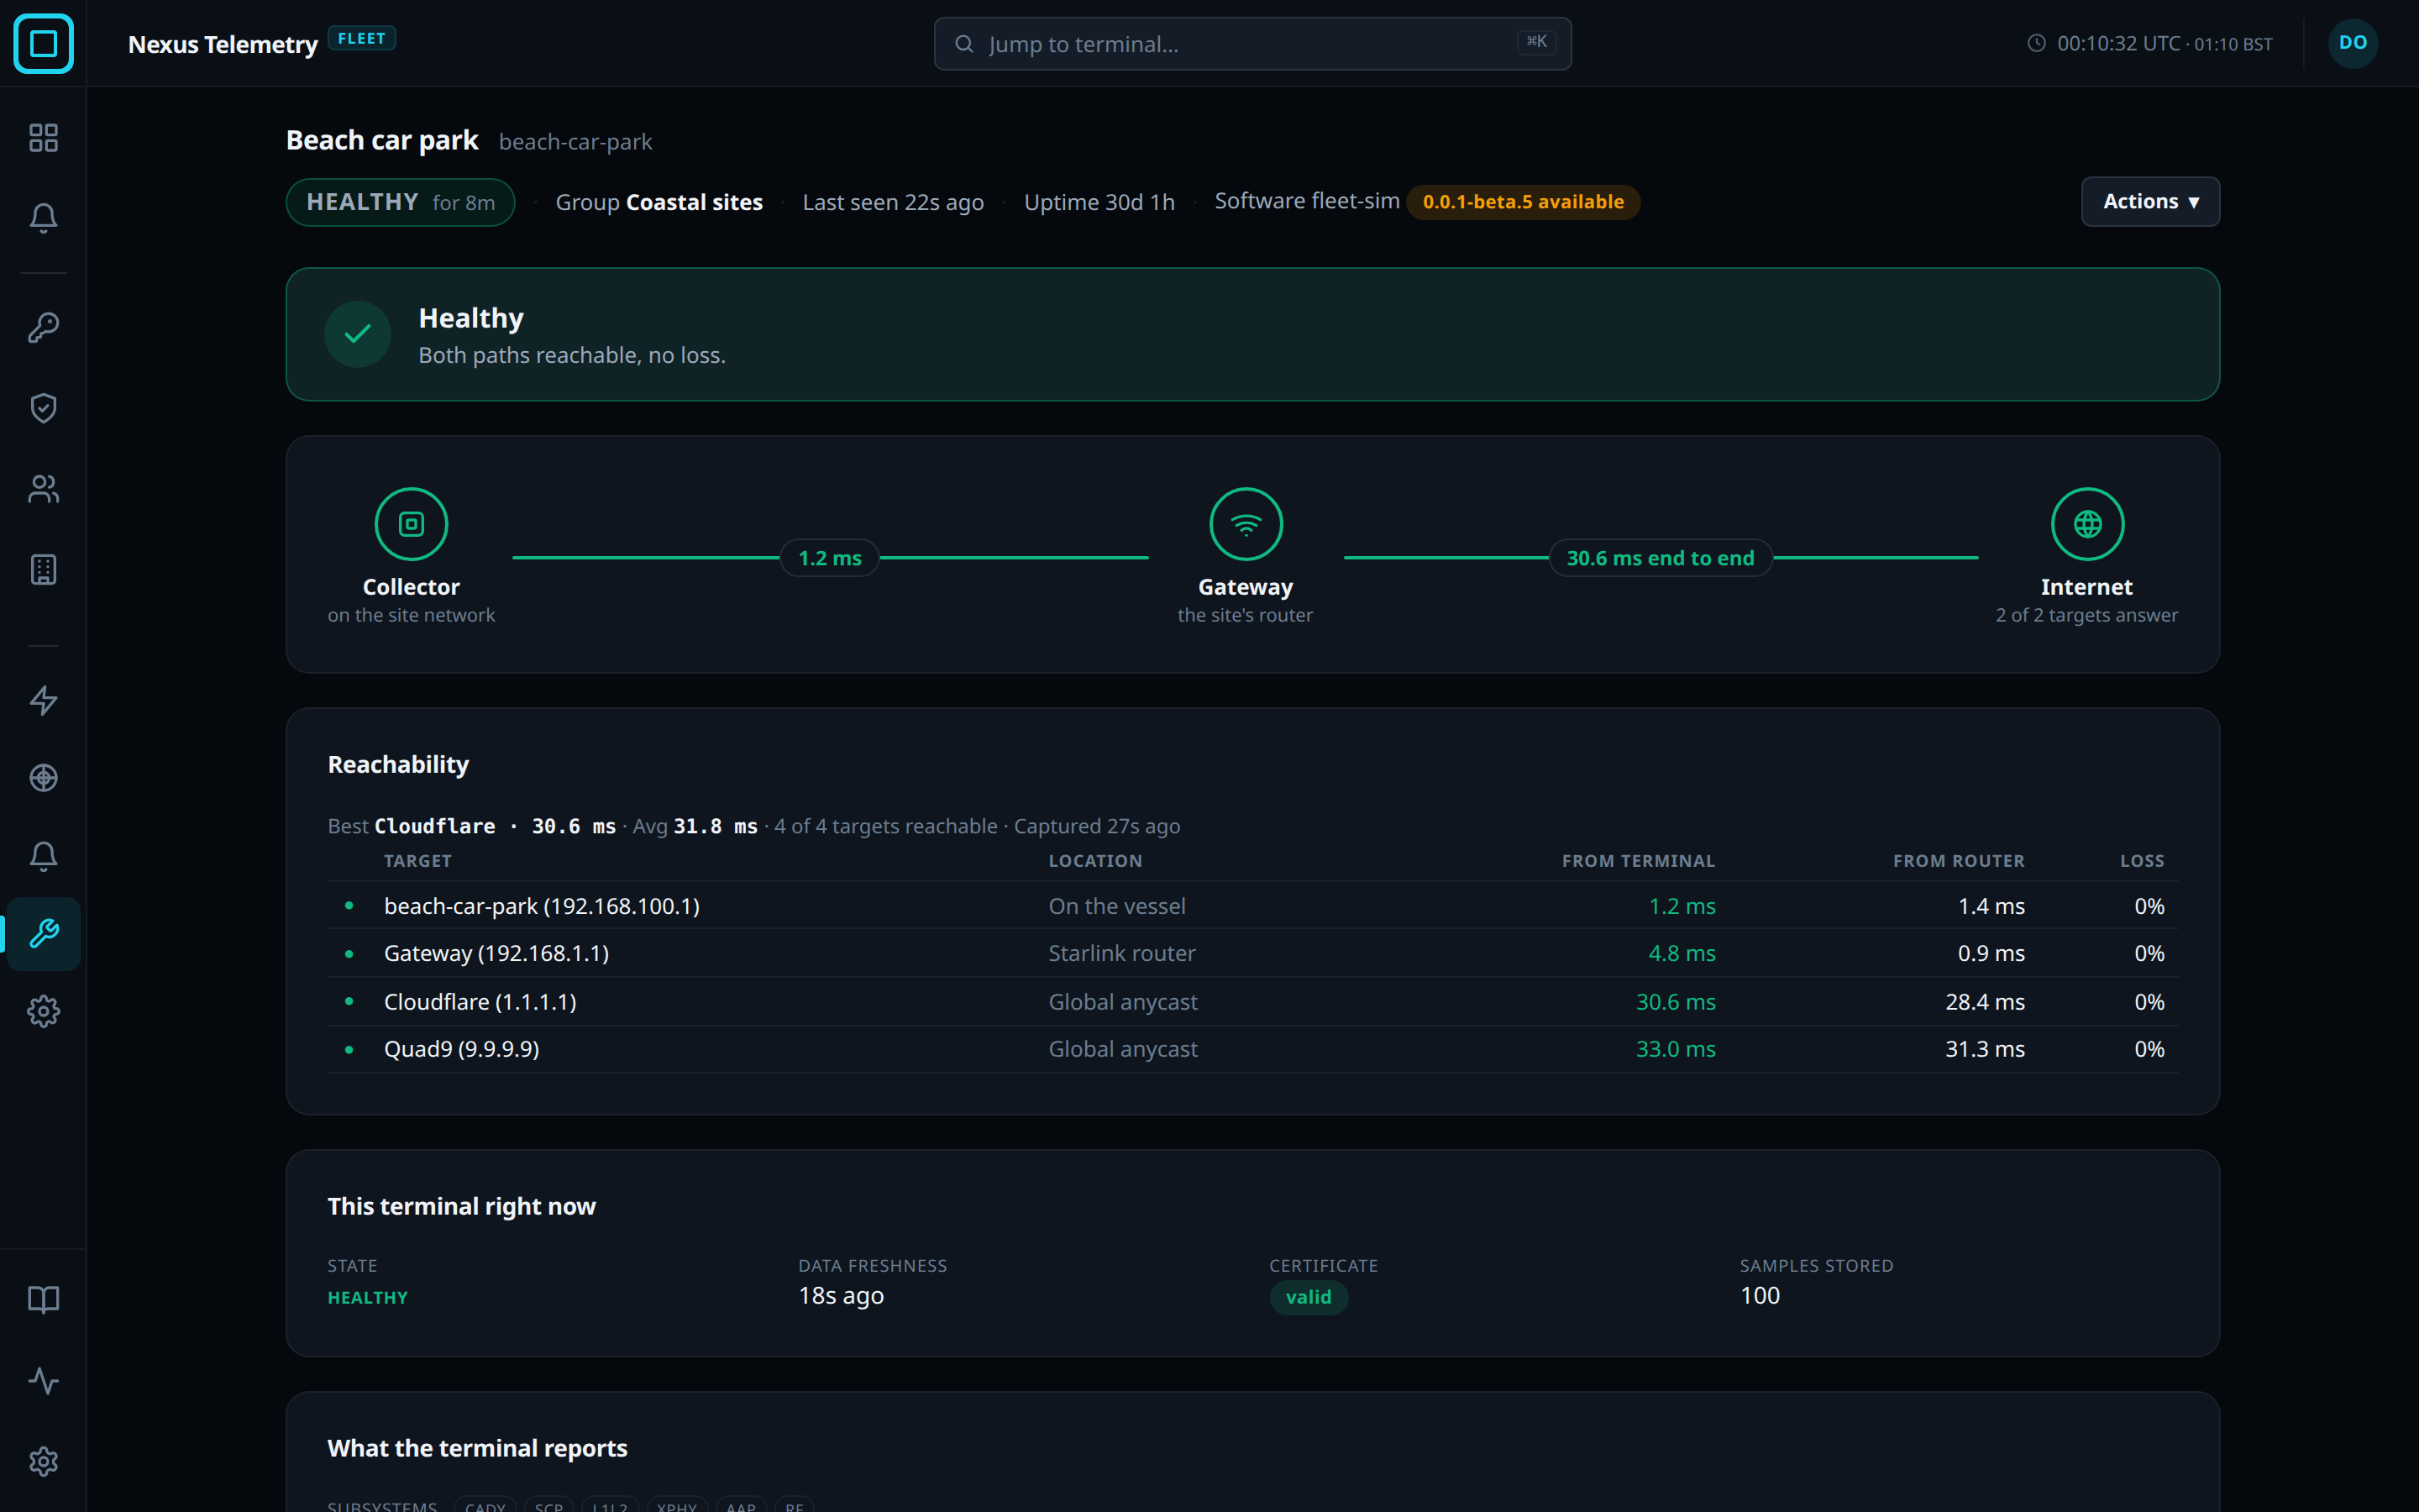Image resolution: width=2419 pixels, height=1512 pixels.
Task: Click the beach-car-park slug beside the heading
Action: 575,142
